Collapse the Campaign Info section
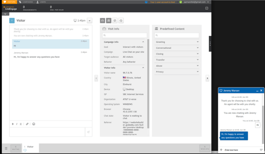Viewport: 265px width, 154px height. click(143, 42)
